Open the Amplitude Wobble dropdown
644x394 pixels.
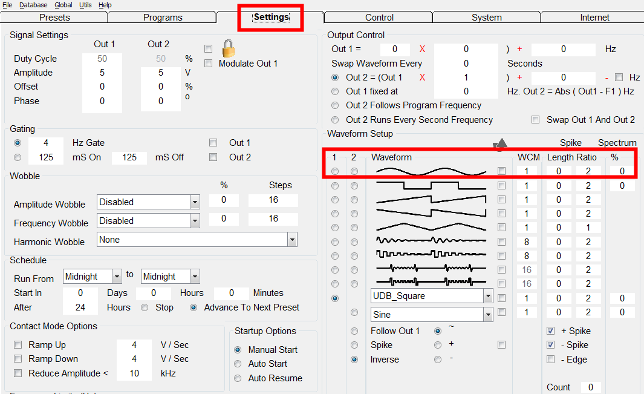coord(195,202)
